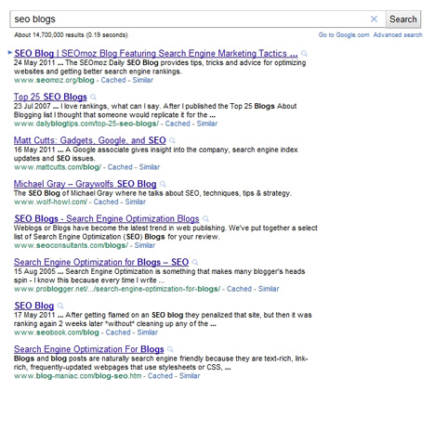
Task: Click the www.wolf-howl.com/ URL text
Action: coord(50,202)
